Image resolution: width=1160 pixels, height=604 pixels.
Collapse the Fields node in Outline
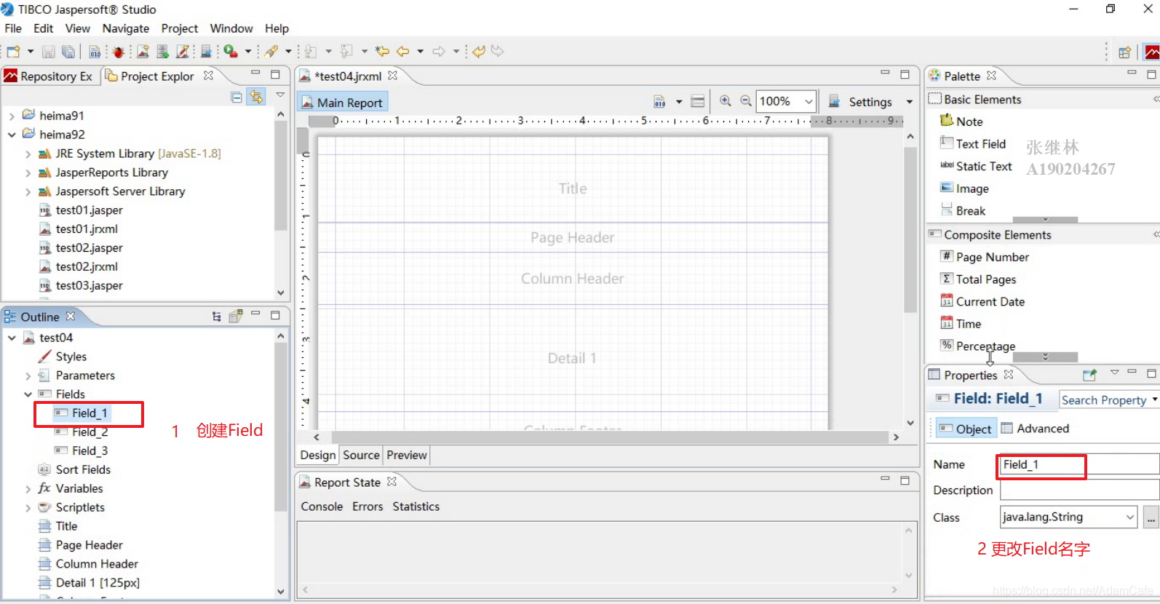[x=28, y=394]
